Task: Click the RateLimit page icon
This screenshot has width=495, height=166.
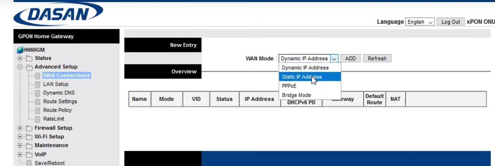Action: click(x=38, y=119)
